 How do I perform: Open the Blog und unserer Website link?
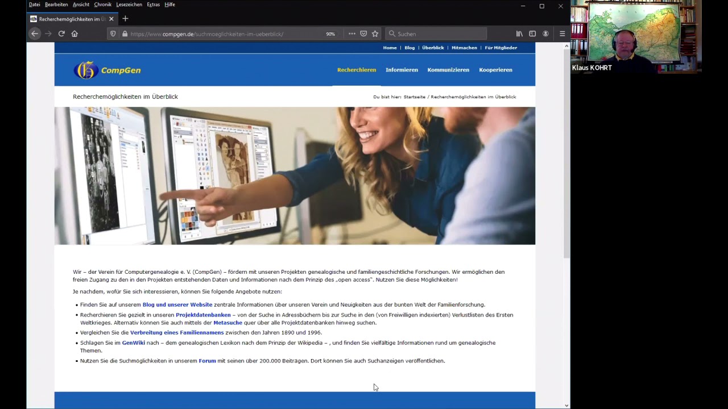pyautogui.click(x=177, y=305)
